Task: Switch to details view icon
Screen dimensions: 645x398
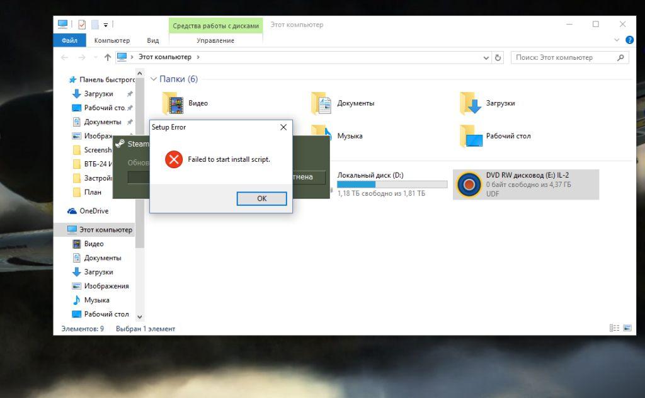Action: tap(614, 327)
